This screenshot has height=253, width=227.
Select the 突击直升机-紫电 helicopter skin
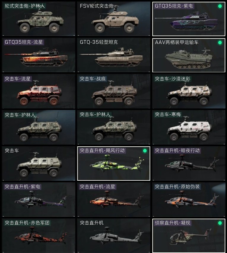pyautogui.click(x=39, y=200)
